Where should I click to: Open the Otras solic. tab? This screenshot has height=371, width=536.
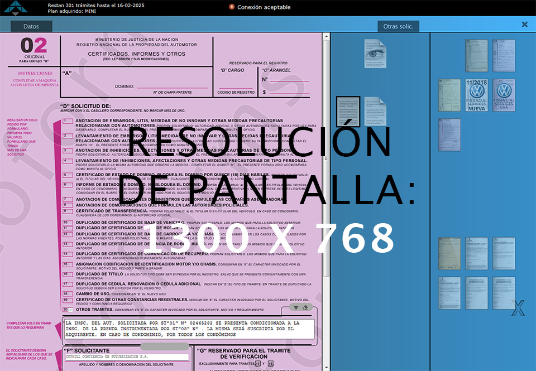pos(399,26)
